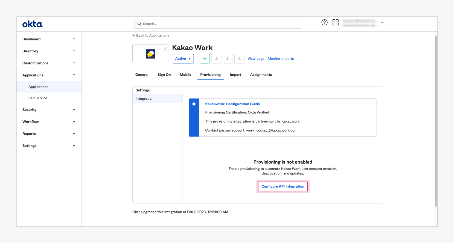Click the first gray user provisioning icon
454x243 pixels.
[x=216, y=59]
